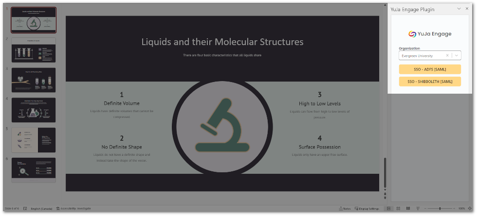Click the spell check icon
This screenshot has width=477, height=216.
(25, 208)
